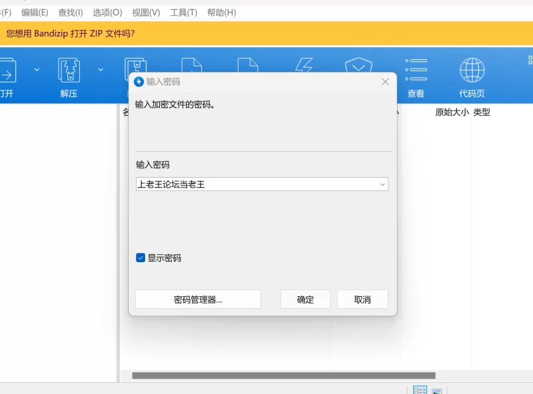Click the yellow Bandizip ZIP association banner
The height and width of the screenshot is (394, 533).
point(266,33)
